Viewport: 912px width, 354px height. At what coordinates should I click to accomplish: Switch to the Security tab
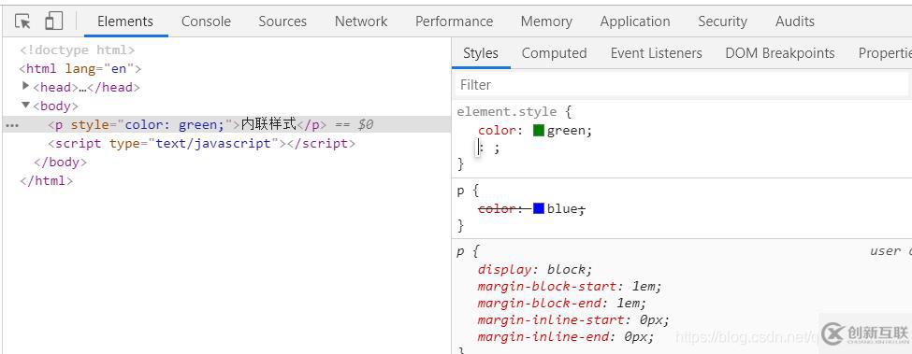[722, 21]
